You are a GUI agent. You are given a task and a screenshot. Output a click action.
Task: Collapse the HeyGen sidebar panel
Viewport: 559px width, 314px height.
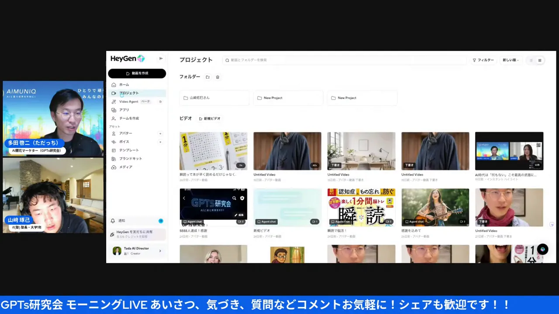pos(161,58)
